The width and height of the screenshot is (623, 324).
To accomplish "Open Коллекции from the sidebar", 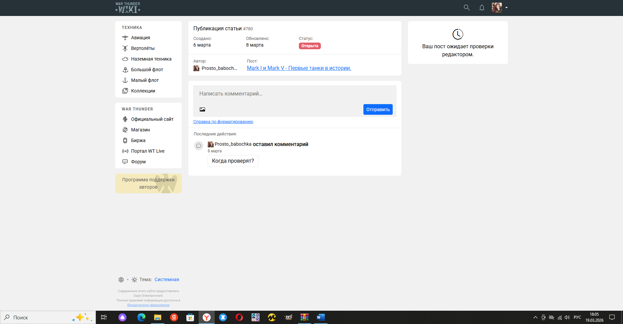I will (x=143, y=91).
